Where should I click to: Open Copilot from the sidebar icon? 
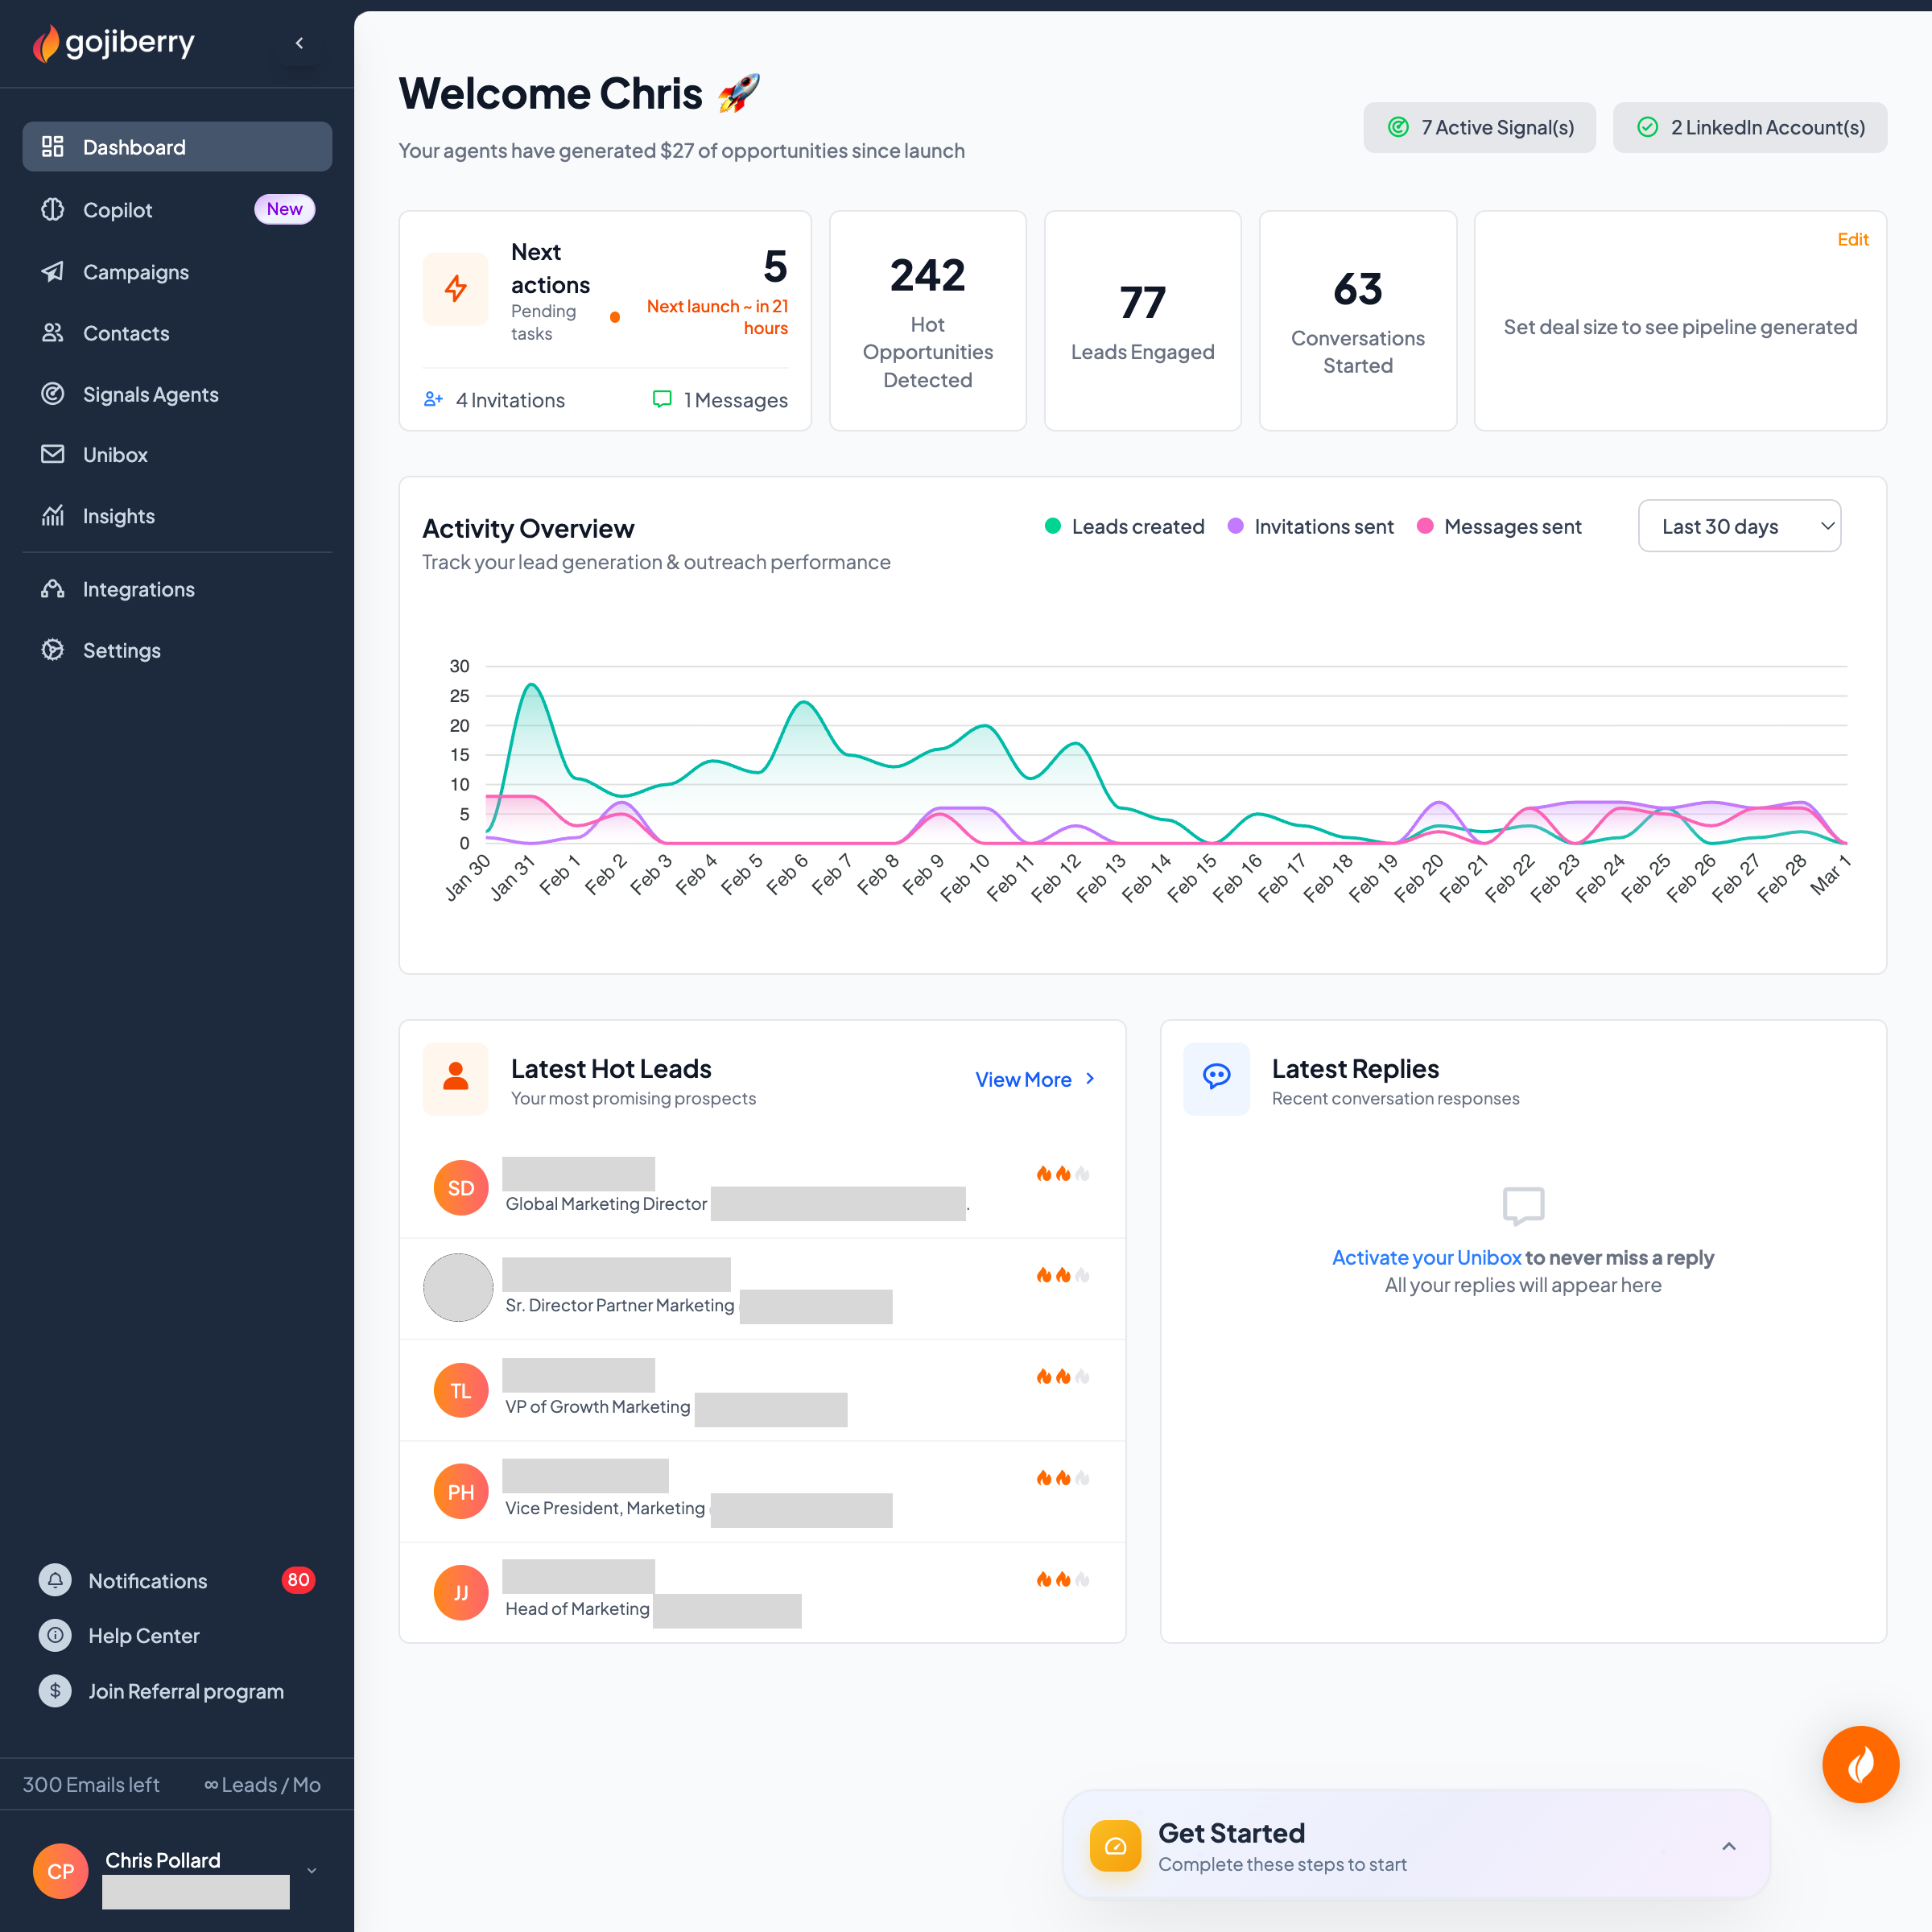(54, 210)
